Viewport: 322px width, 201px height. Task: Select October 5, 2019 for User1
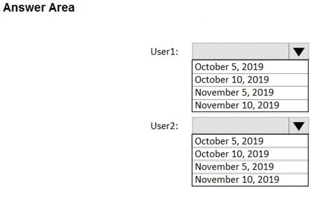[x=250, y=67]
